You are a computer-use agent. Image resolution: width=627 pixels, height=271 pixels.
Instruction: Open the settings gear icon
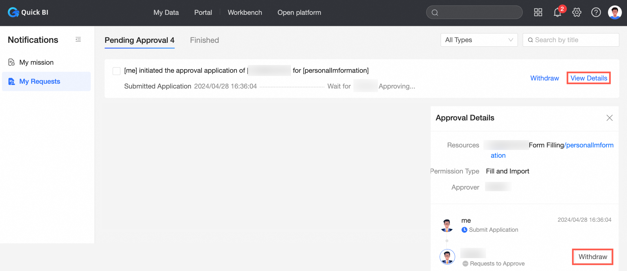tap(576, 13)
